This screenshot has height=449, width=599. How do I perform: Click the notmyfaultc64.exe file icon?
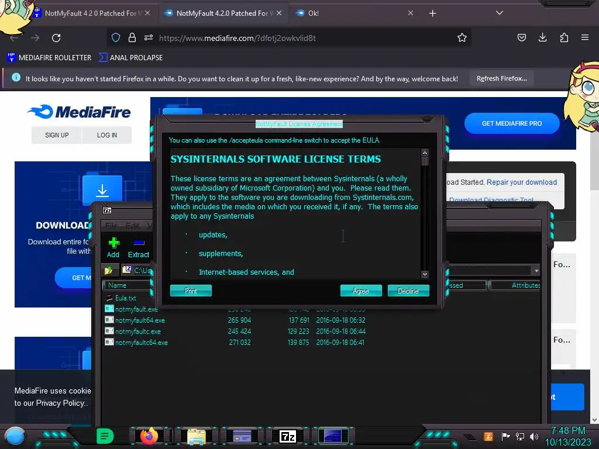point(109,341)
